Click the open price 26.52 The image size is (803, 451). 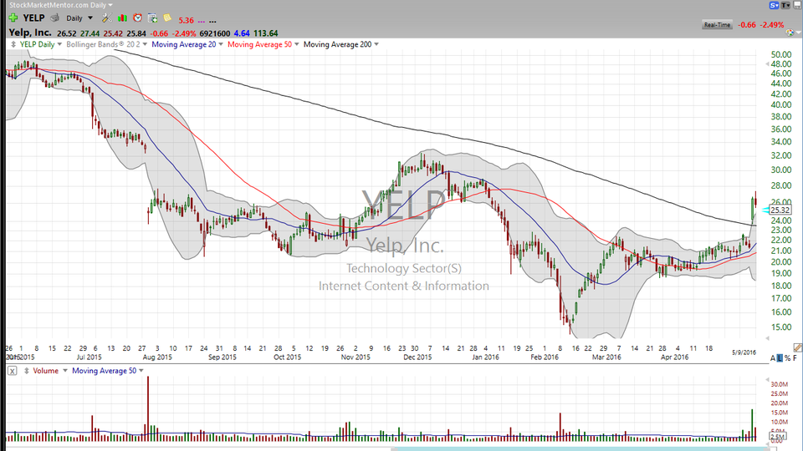(x=67, y=33)
